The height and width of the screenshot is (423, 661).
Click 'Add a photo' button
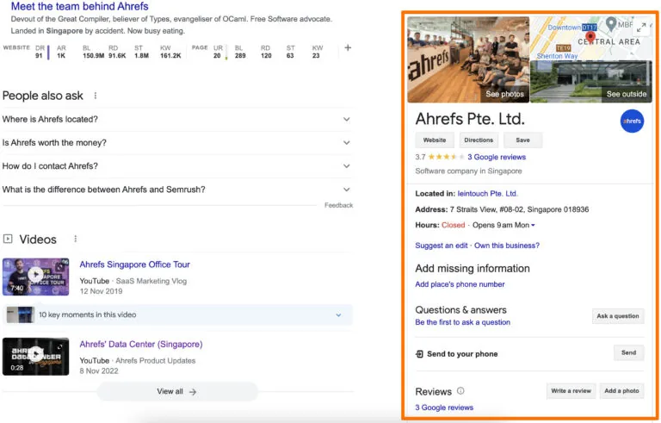(x=621, y=391)
